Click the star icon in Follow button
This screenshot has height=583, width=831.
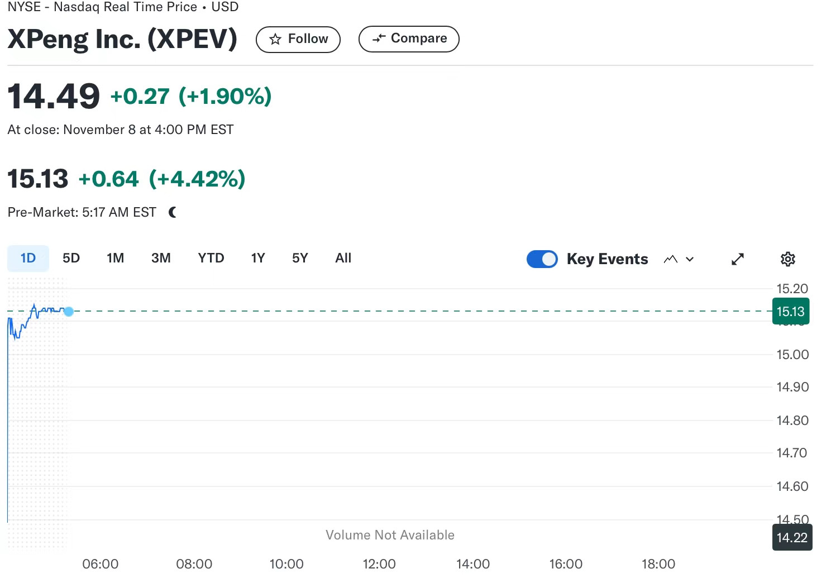tap(275, 39)
